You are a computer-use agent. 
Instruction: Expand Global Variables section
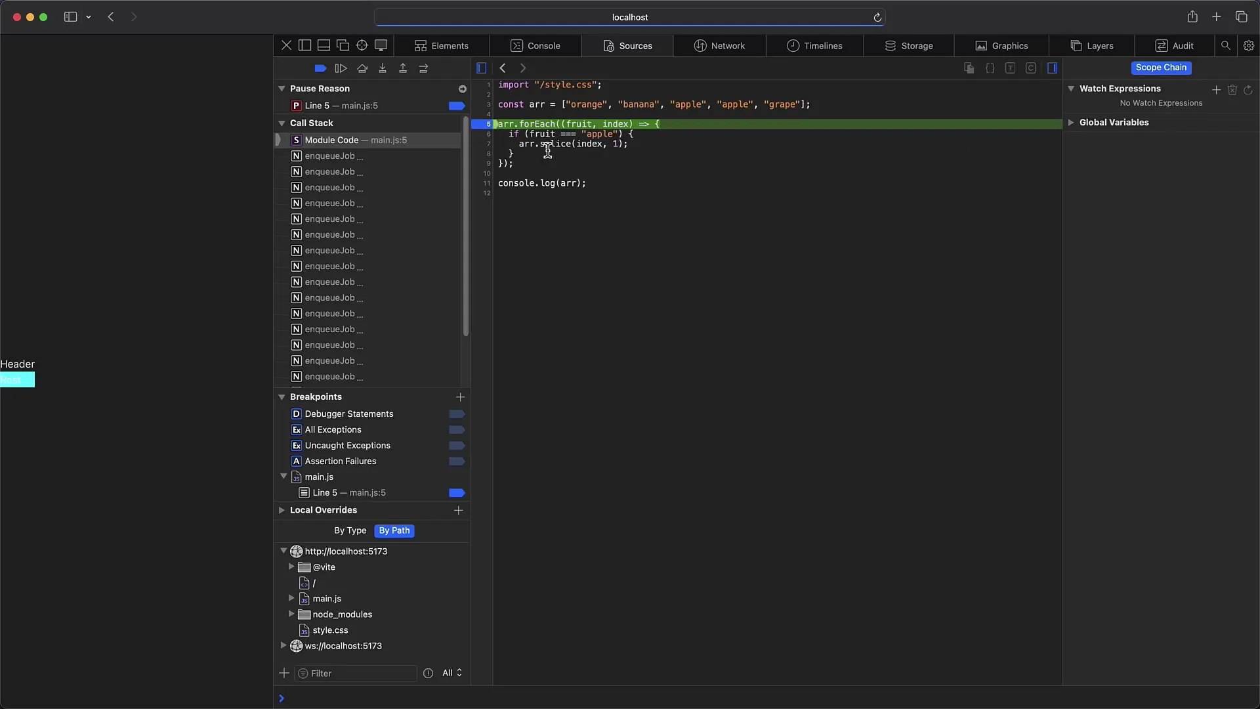1071,123
